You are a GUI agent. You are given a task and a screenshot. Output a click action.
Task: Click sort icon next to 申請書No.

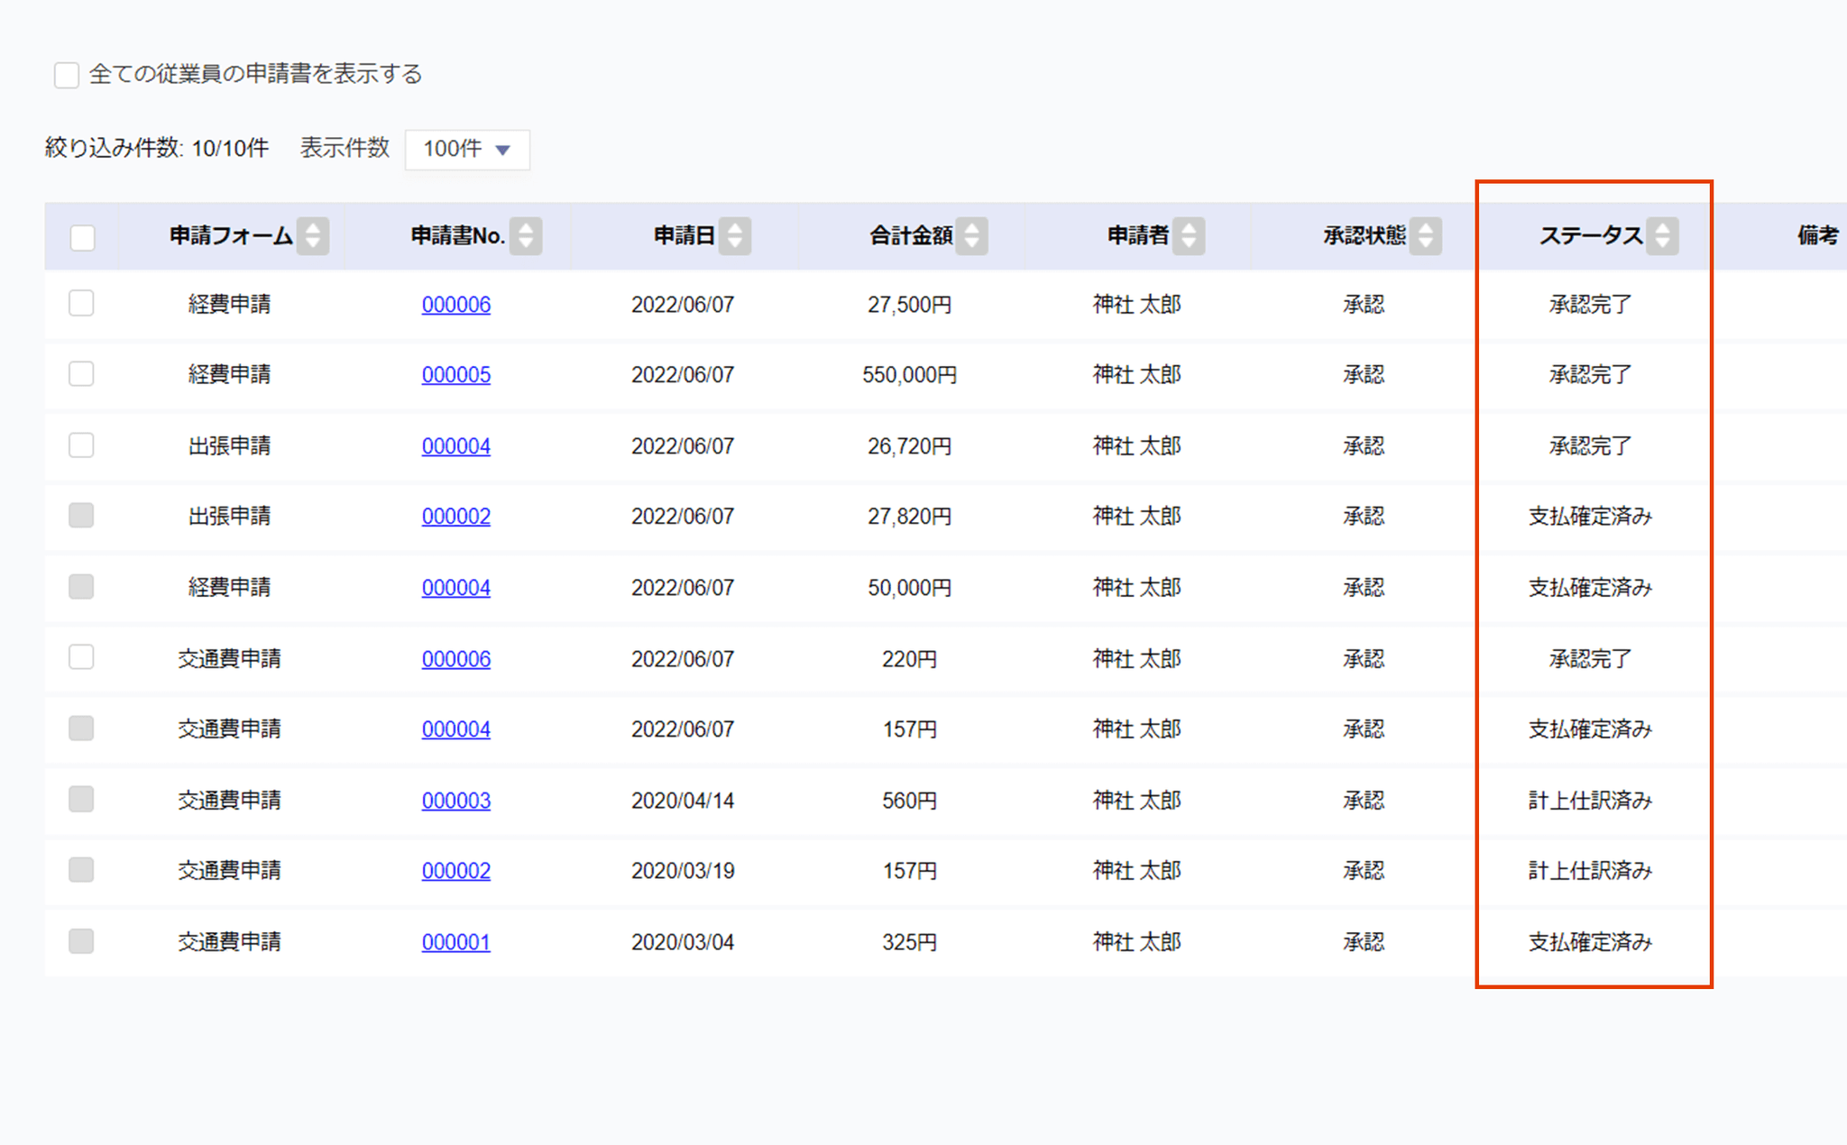pos(526,236)
